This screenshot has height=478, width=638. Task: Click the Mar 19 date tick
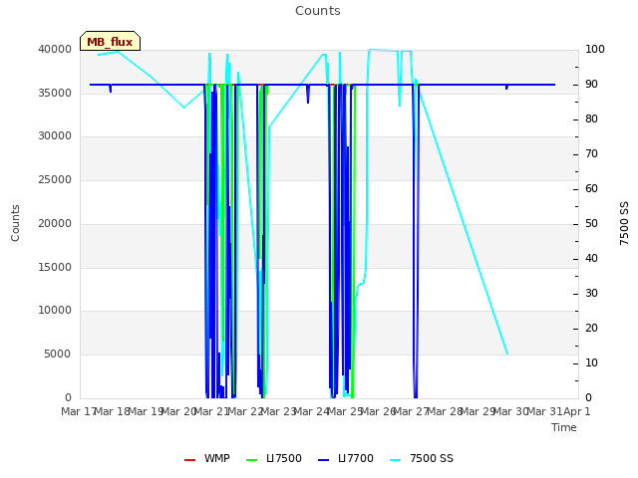tap(147, 411)
